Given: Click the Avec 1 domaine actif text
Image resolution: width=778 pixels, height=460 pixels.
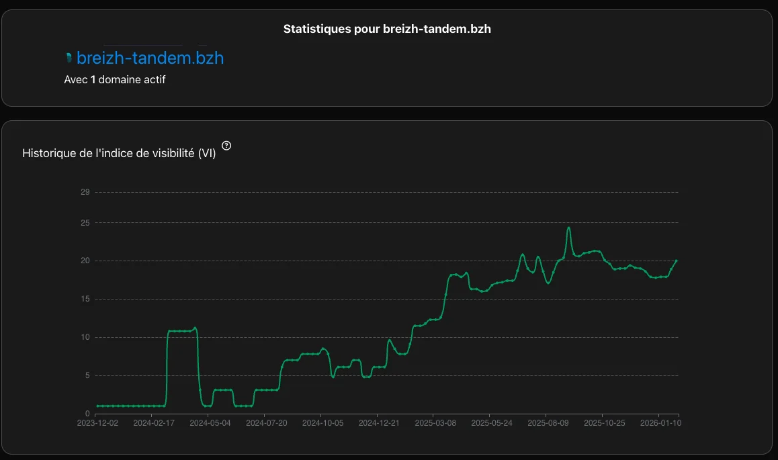Looking at the screenshot, I should [x=115, y=79].
